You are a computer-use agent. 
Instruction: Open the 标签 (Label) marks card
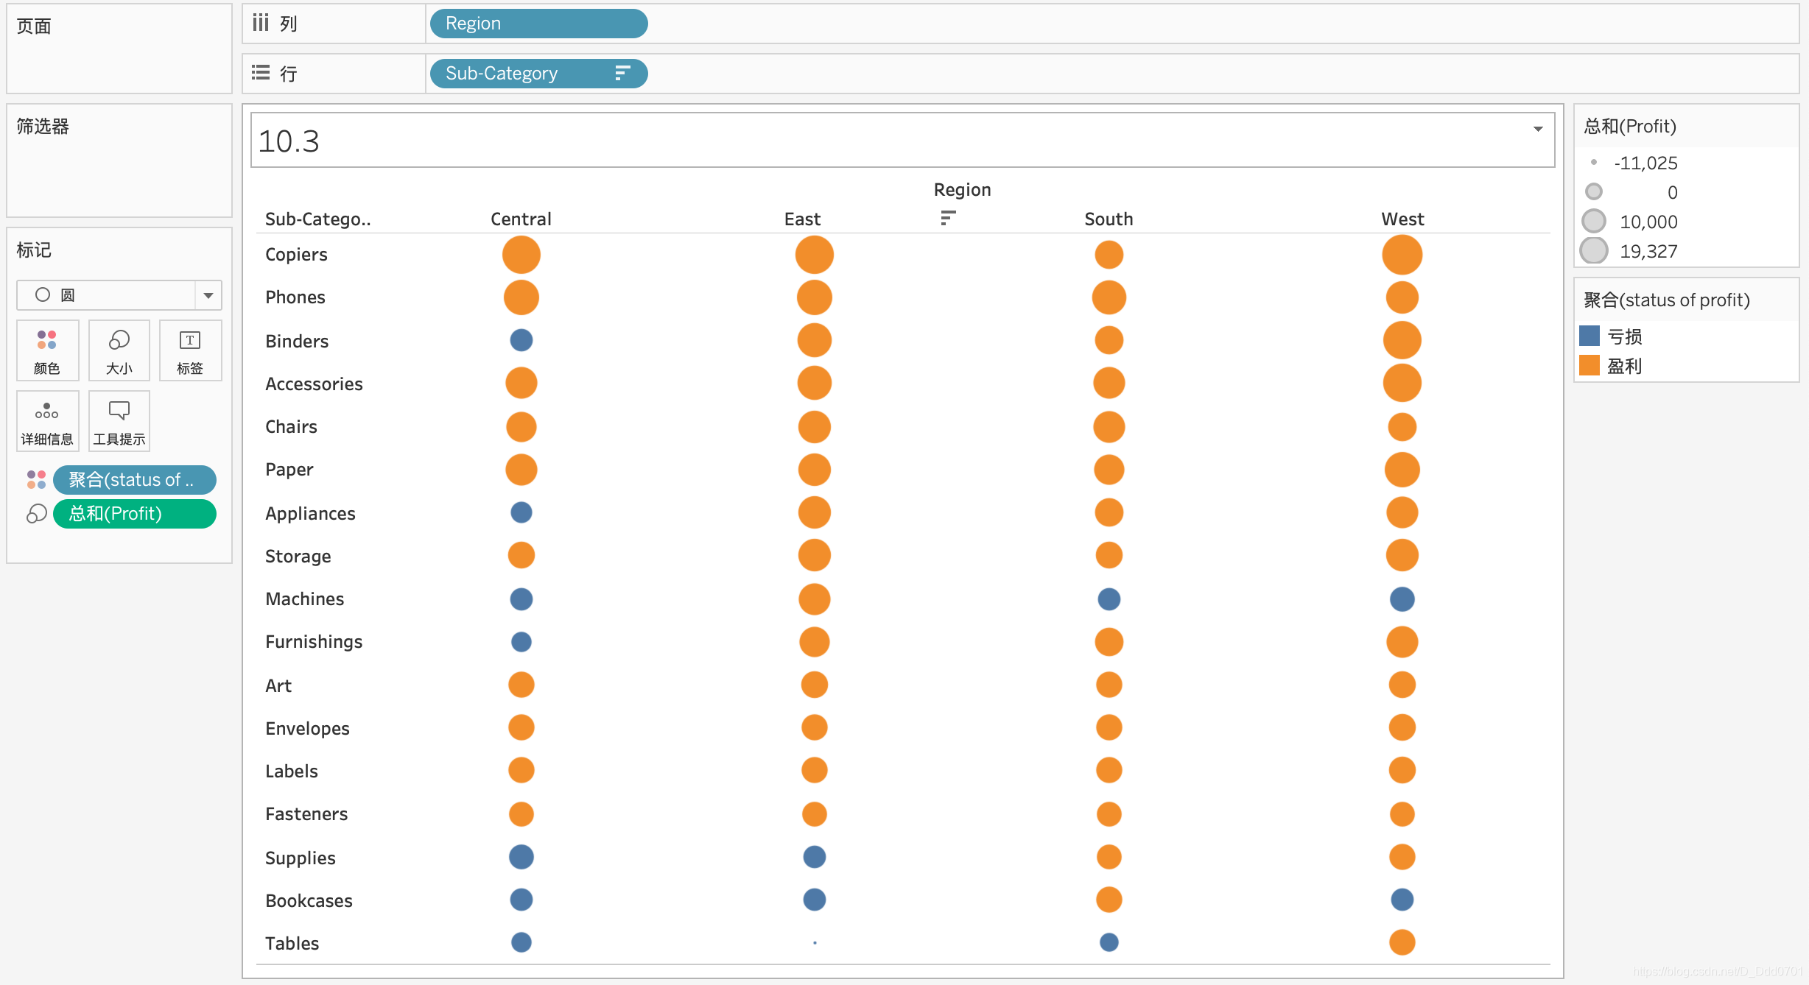[x=190, y=351]
